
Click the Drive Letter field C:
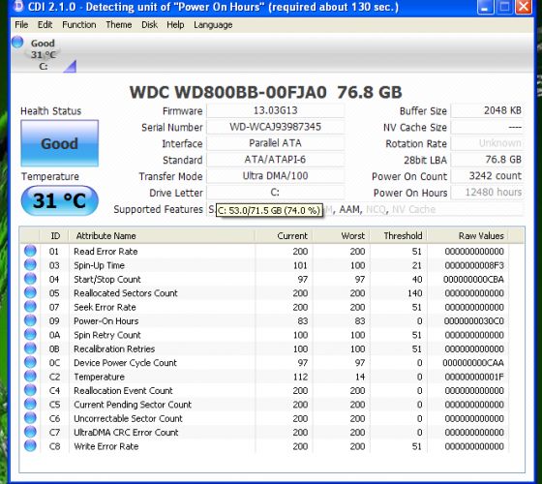276,193
